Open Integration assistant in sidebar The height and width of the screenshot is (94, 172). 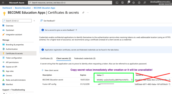(14, 35)
